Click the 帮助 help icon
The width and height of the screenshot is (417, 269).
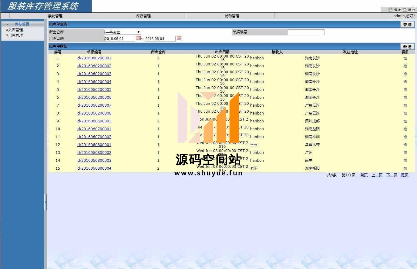click(x=391, y=10)
